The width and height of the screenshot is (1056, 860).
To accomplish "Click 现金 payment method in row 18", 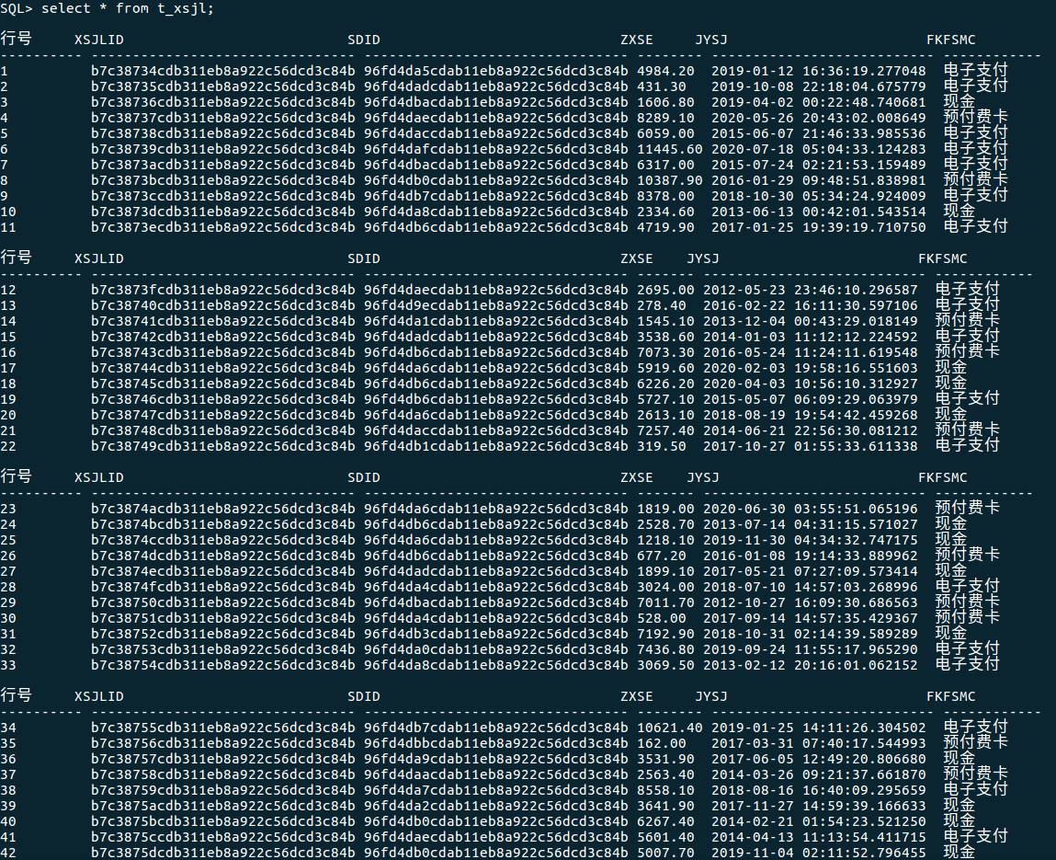I will (x=950, y=384).
